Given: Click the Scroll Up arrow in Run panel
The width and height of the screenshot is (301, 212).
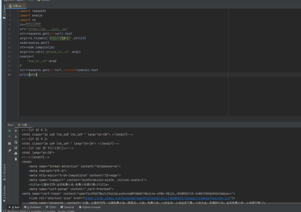Looking at the screenshot, I should tap(16, 131).
